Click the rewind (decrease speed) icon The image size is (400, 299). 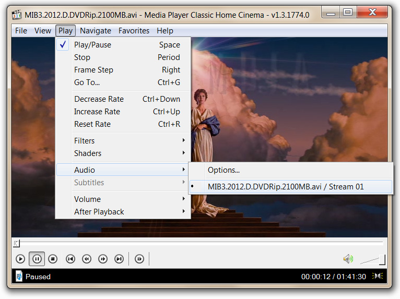click(87, 259)
